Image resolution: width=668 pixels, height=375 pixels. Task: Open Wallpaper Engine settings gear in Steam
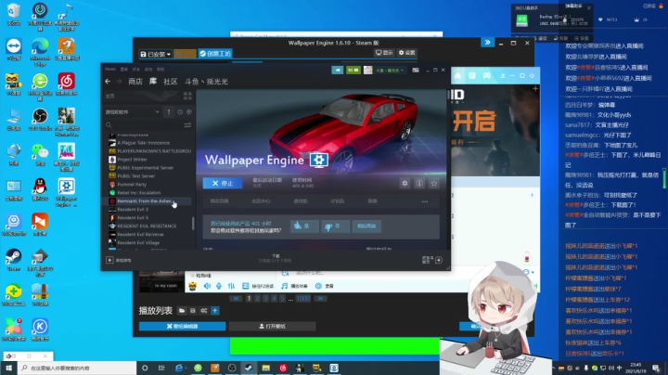point(405,183)
